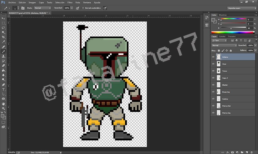Viewport: 258px width, 154px height.
Task: Open the brush panel toggle icon
Action: [x=23, y=8]
